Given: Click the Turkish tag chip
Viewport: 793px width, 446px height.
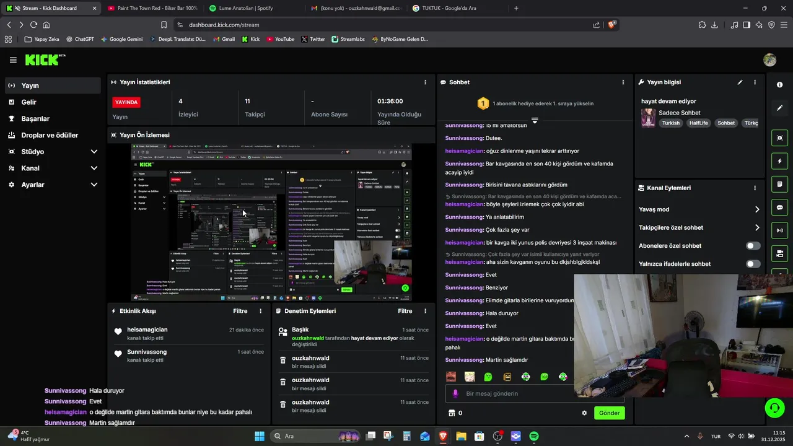Looking at the screenshot, I should pos(670,123).
